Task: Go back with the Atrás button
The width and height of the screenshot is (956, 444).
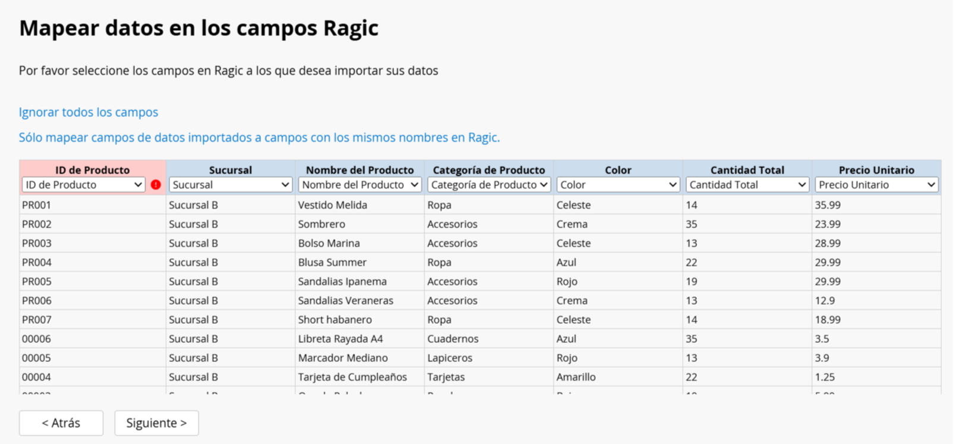Action: (61, 423)
